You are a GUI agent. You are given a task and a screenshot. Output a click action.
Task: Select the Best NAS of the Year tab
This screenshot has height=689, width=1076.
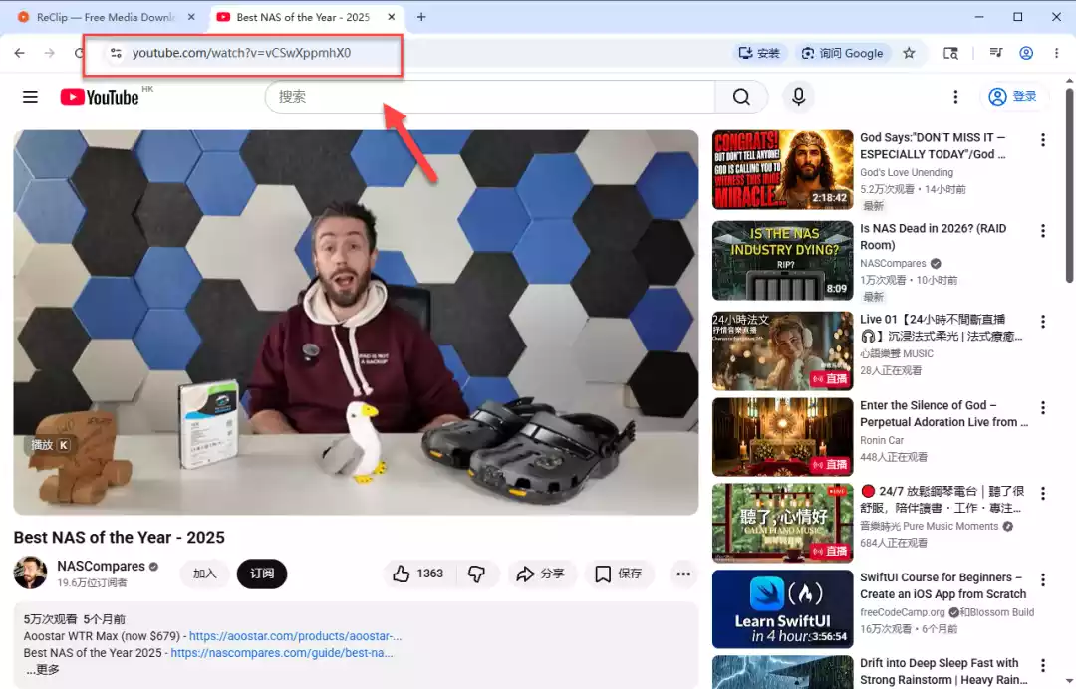(x=303, y=17)
